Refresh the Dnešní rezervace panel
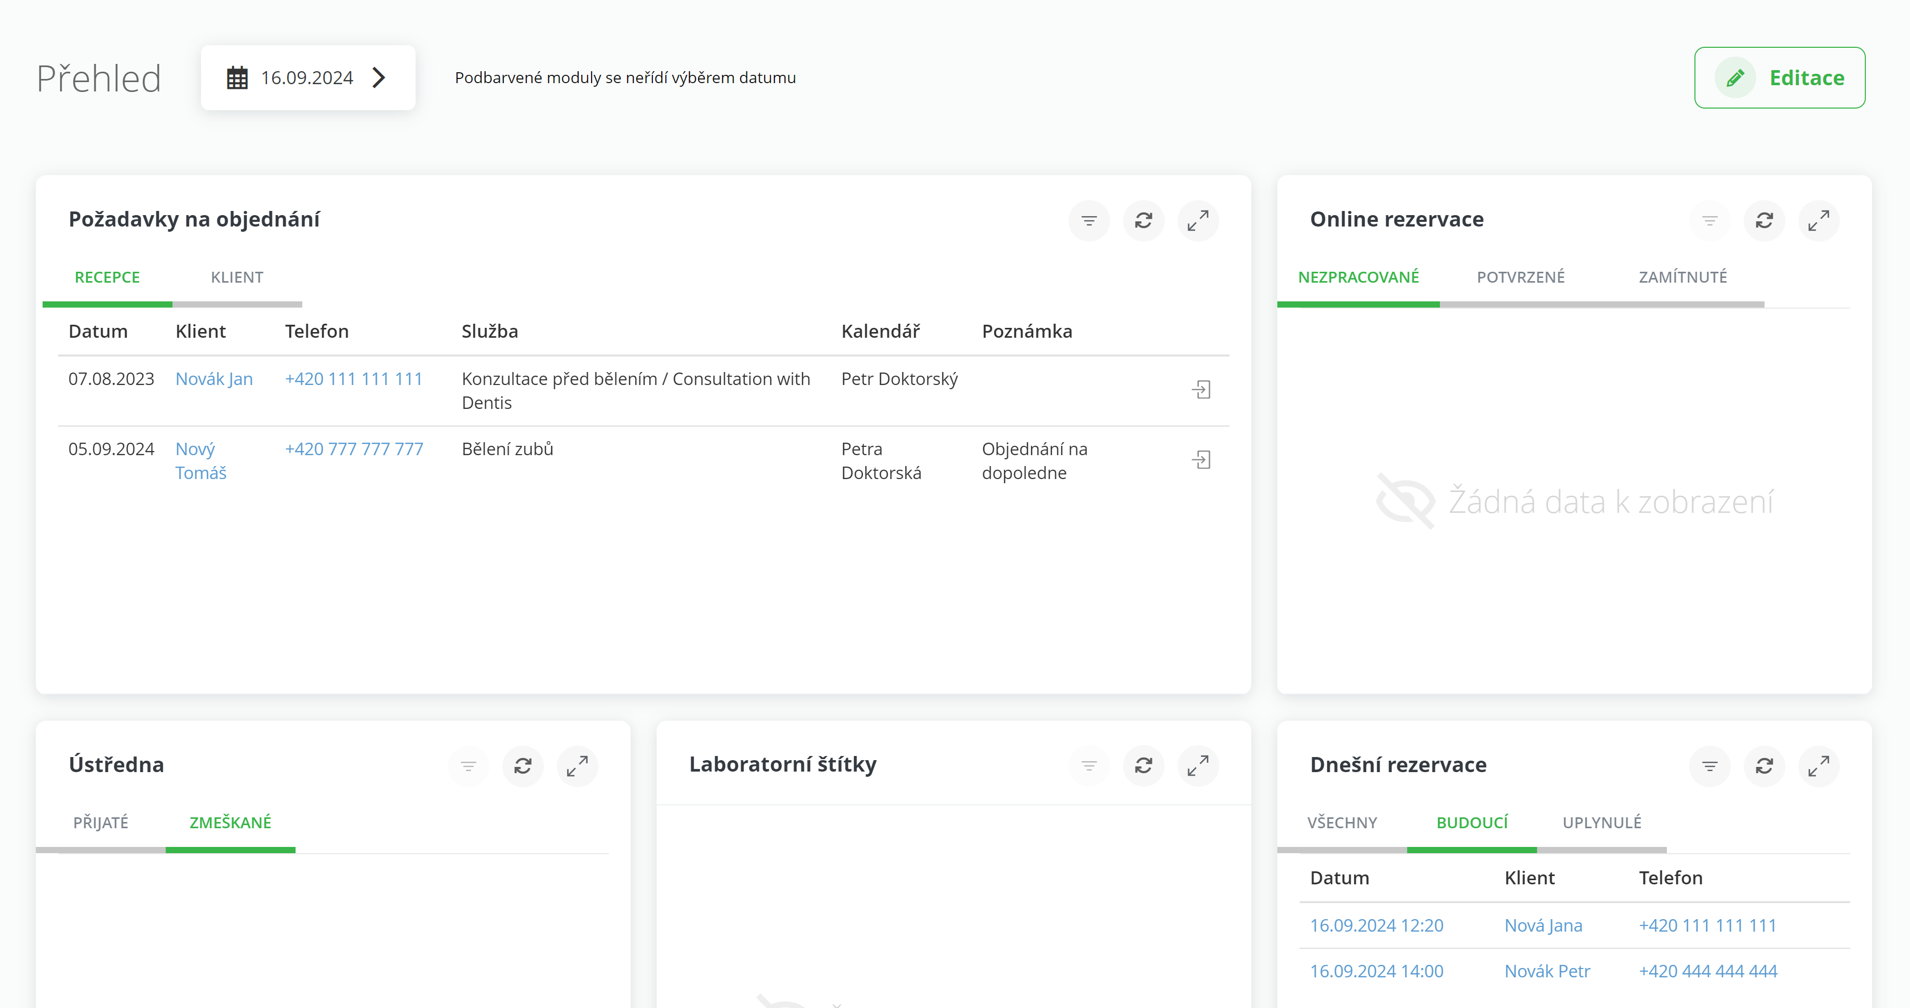This screenshot has width=1910, height=1008. pyautogui.click(x=1764, y=765)
